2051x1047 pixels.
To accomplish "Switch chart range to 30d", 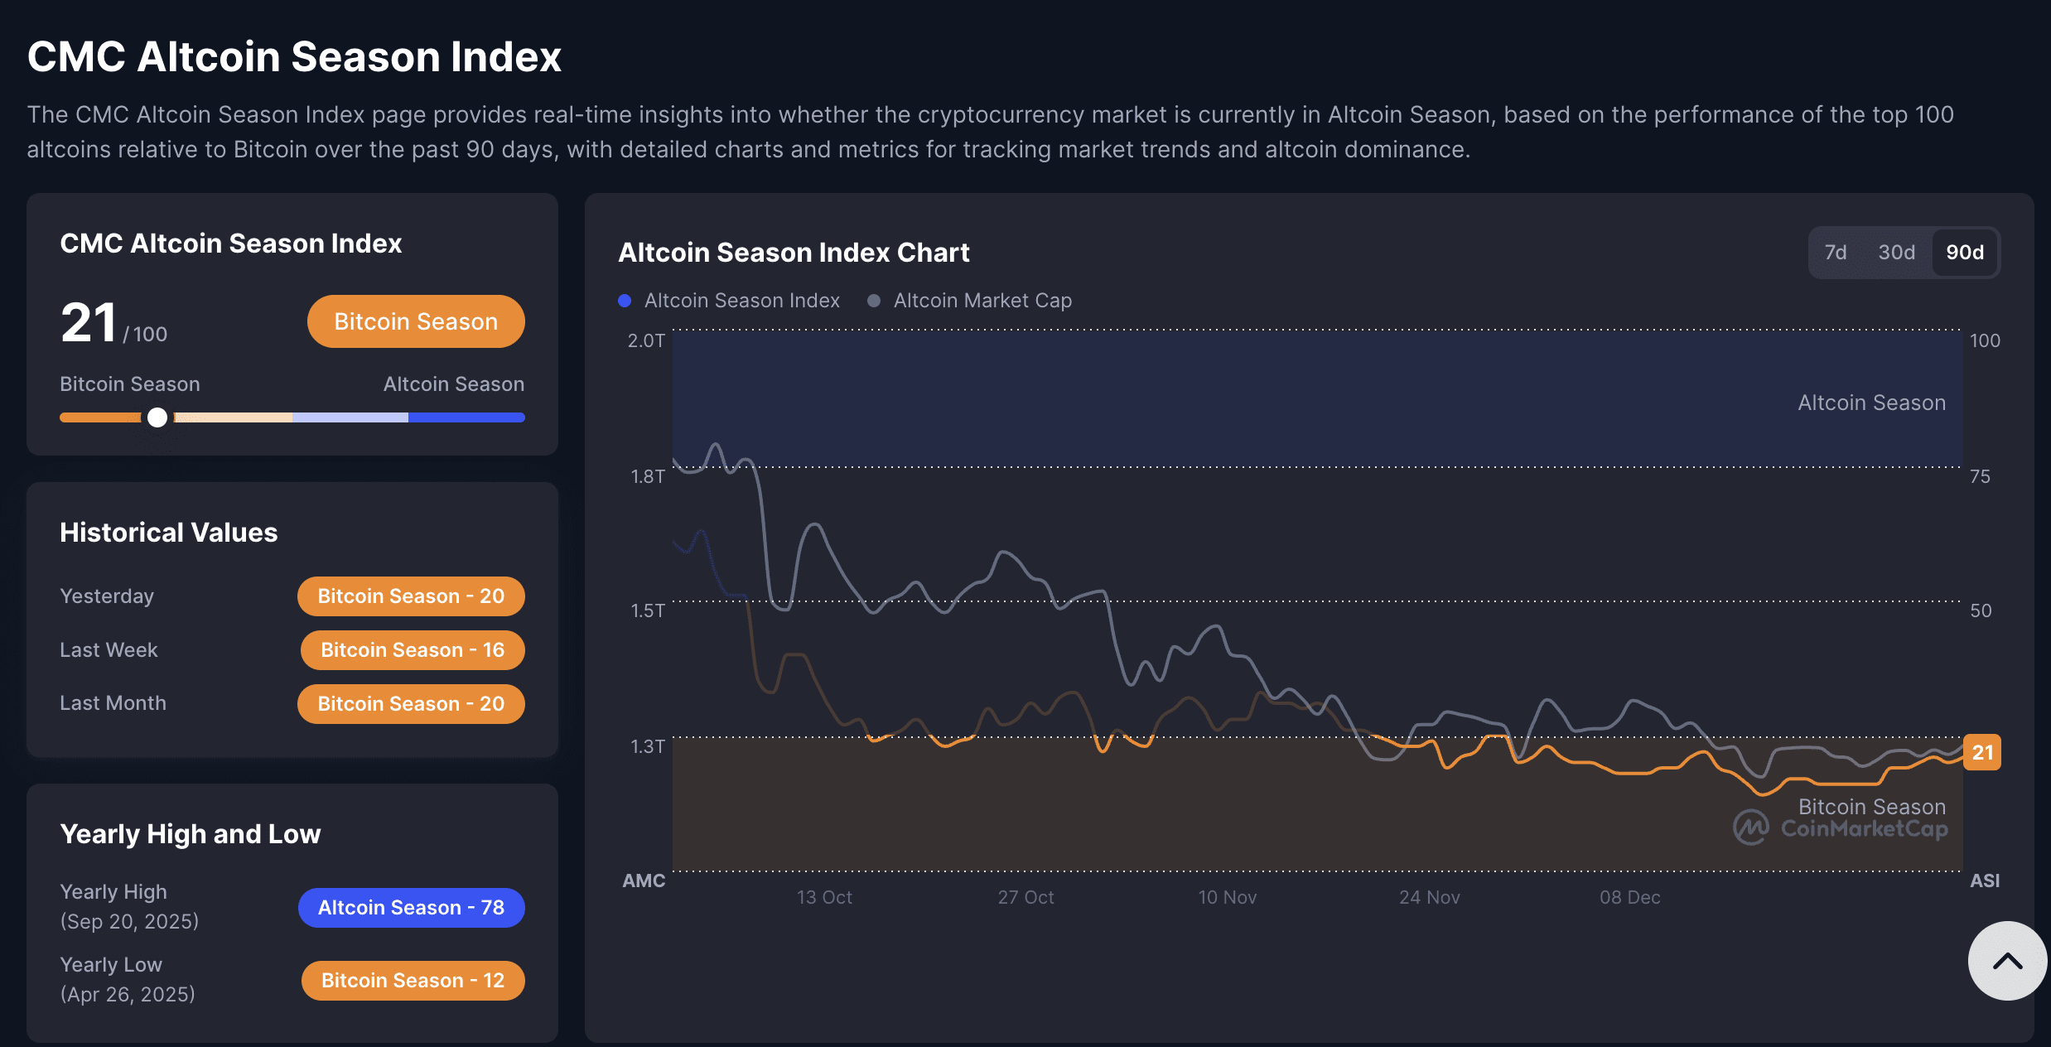I will click(x=1896, y=253).
